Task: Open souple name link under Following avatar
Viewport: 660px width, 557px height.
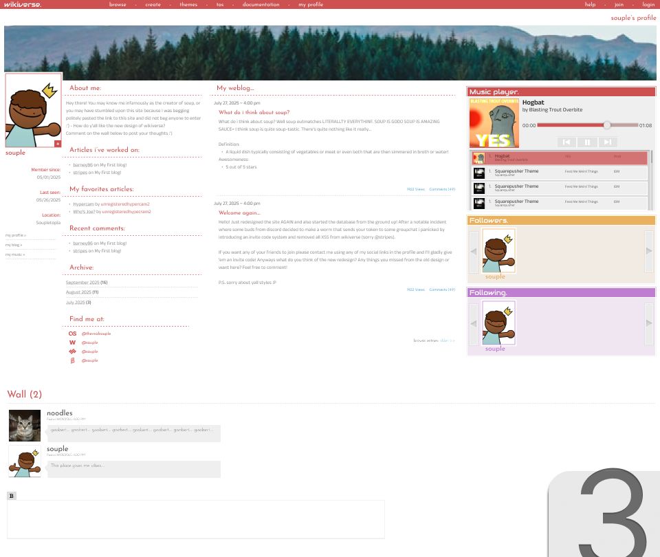Action: click(x=495, y=349)
